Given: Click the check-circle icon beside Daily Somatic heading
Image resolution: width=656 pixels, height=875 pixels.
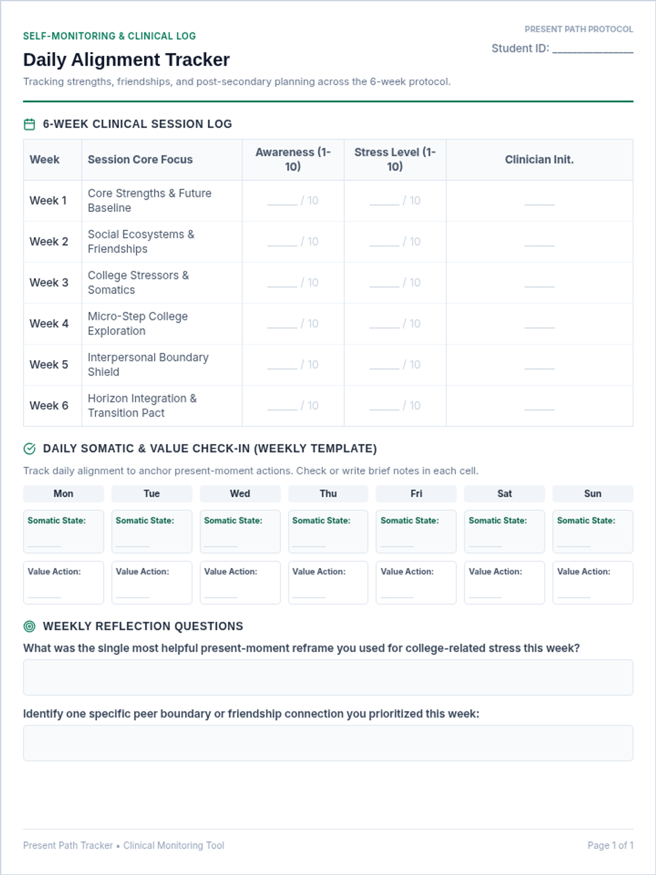Looking at the screenshot, I should coord(30,449).
